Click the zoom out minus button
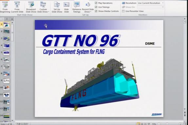Viewport: 188px width, 125px height. 159,124
